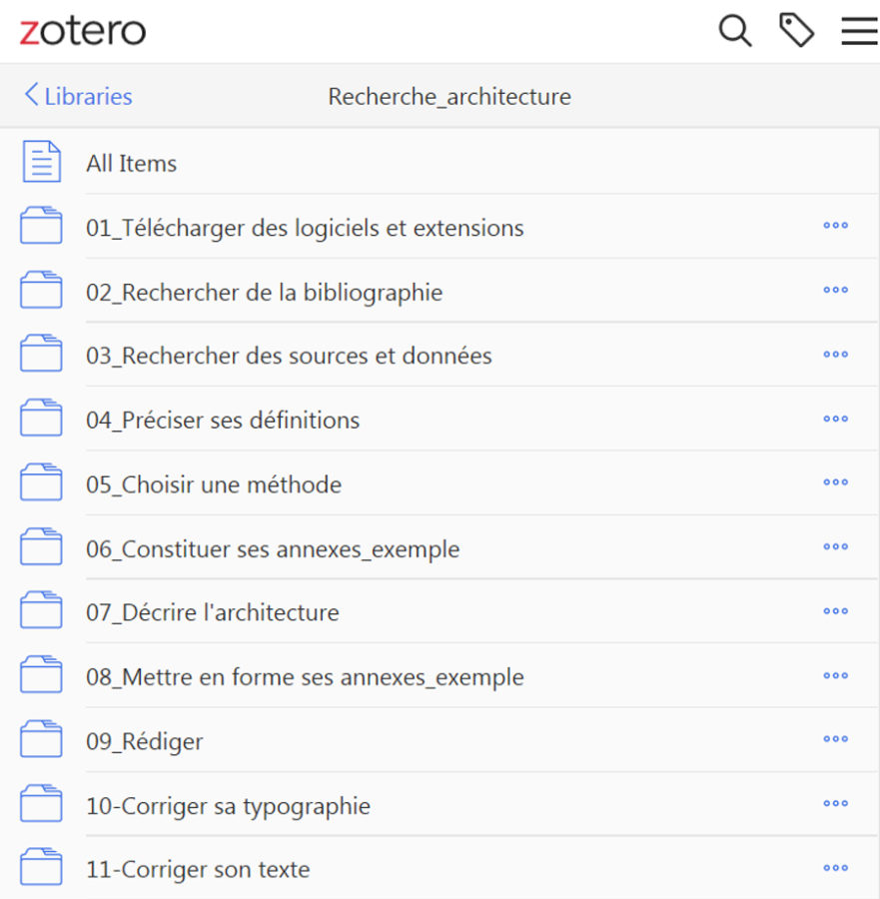Open three-dot menu for 10-Corriger sa typographie

point(835,804)
